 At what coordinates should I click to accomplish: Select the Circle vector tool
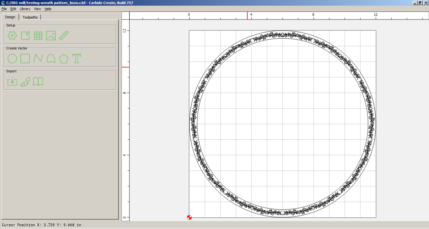12,59
